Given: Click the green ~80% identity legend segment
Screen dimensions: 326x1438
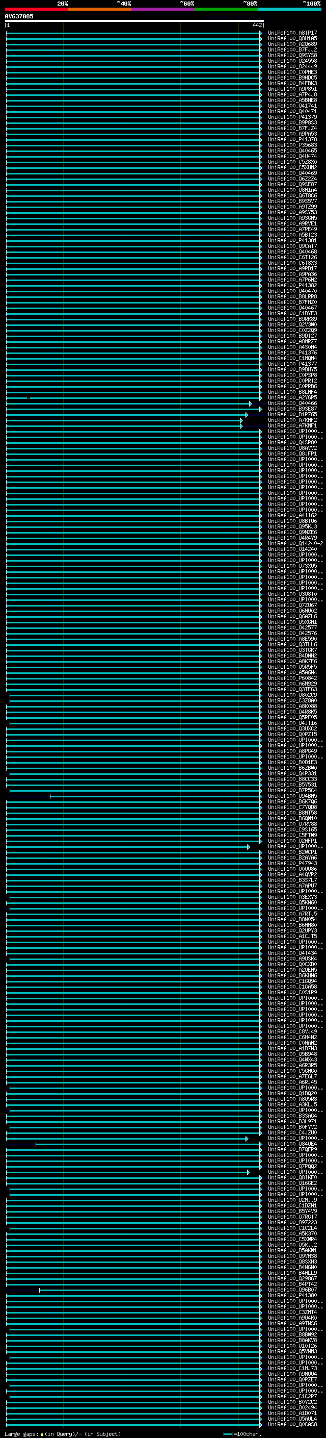Looking at the screenshot, I should coord(226,9).
